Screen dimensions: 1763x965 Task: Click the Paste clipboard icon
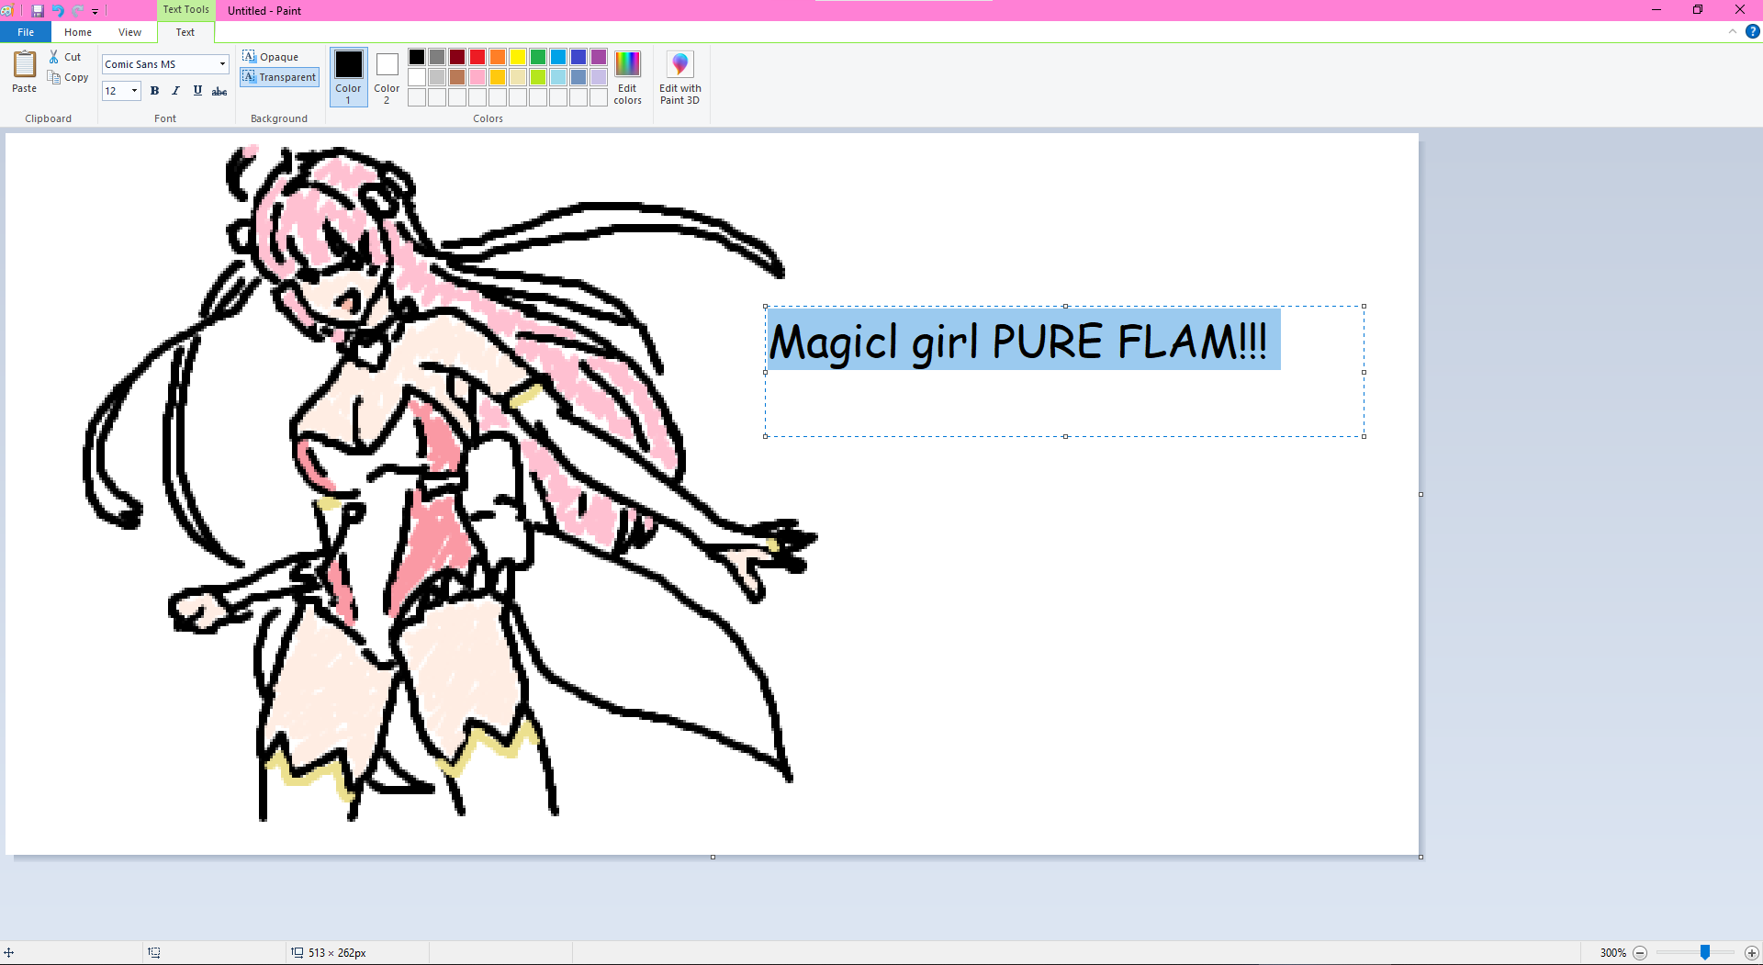25,72
